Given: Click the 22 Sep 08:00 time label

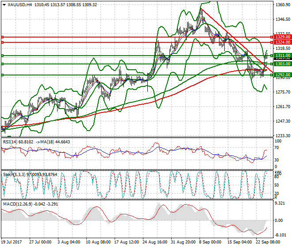Looking at the screenshot, I should click(268, 242).
